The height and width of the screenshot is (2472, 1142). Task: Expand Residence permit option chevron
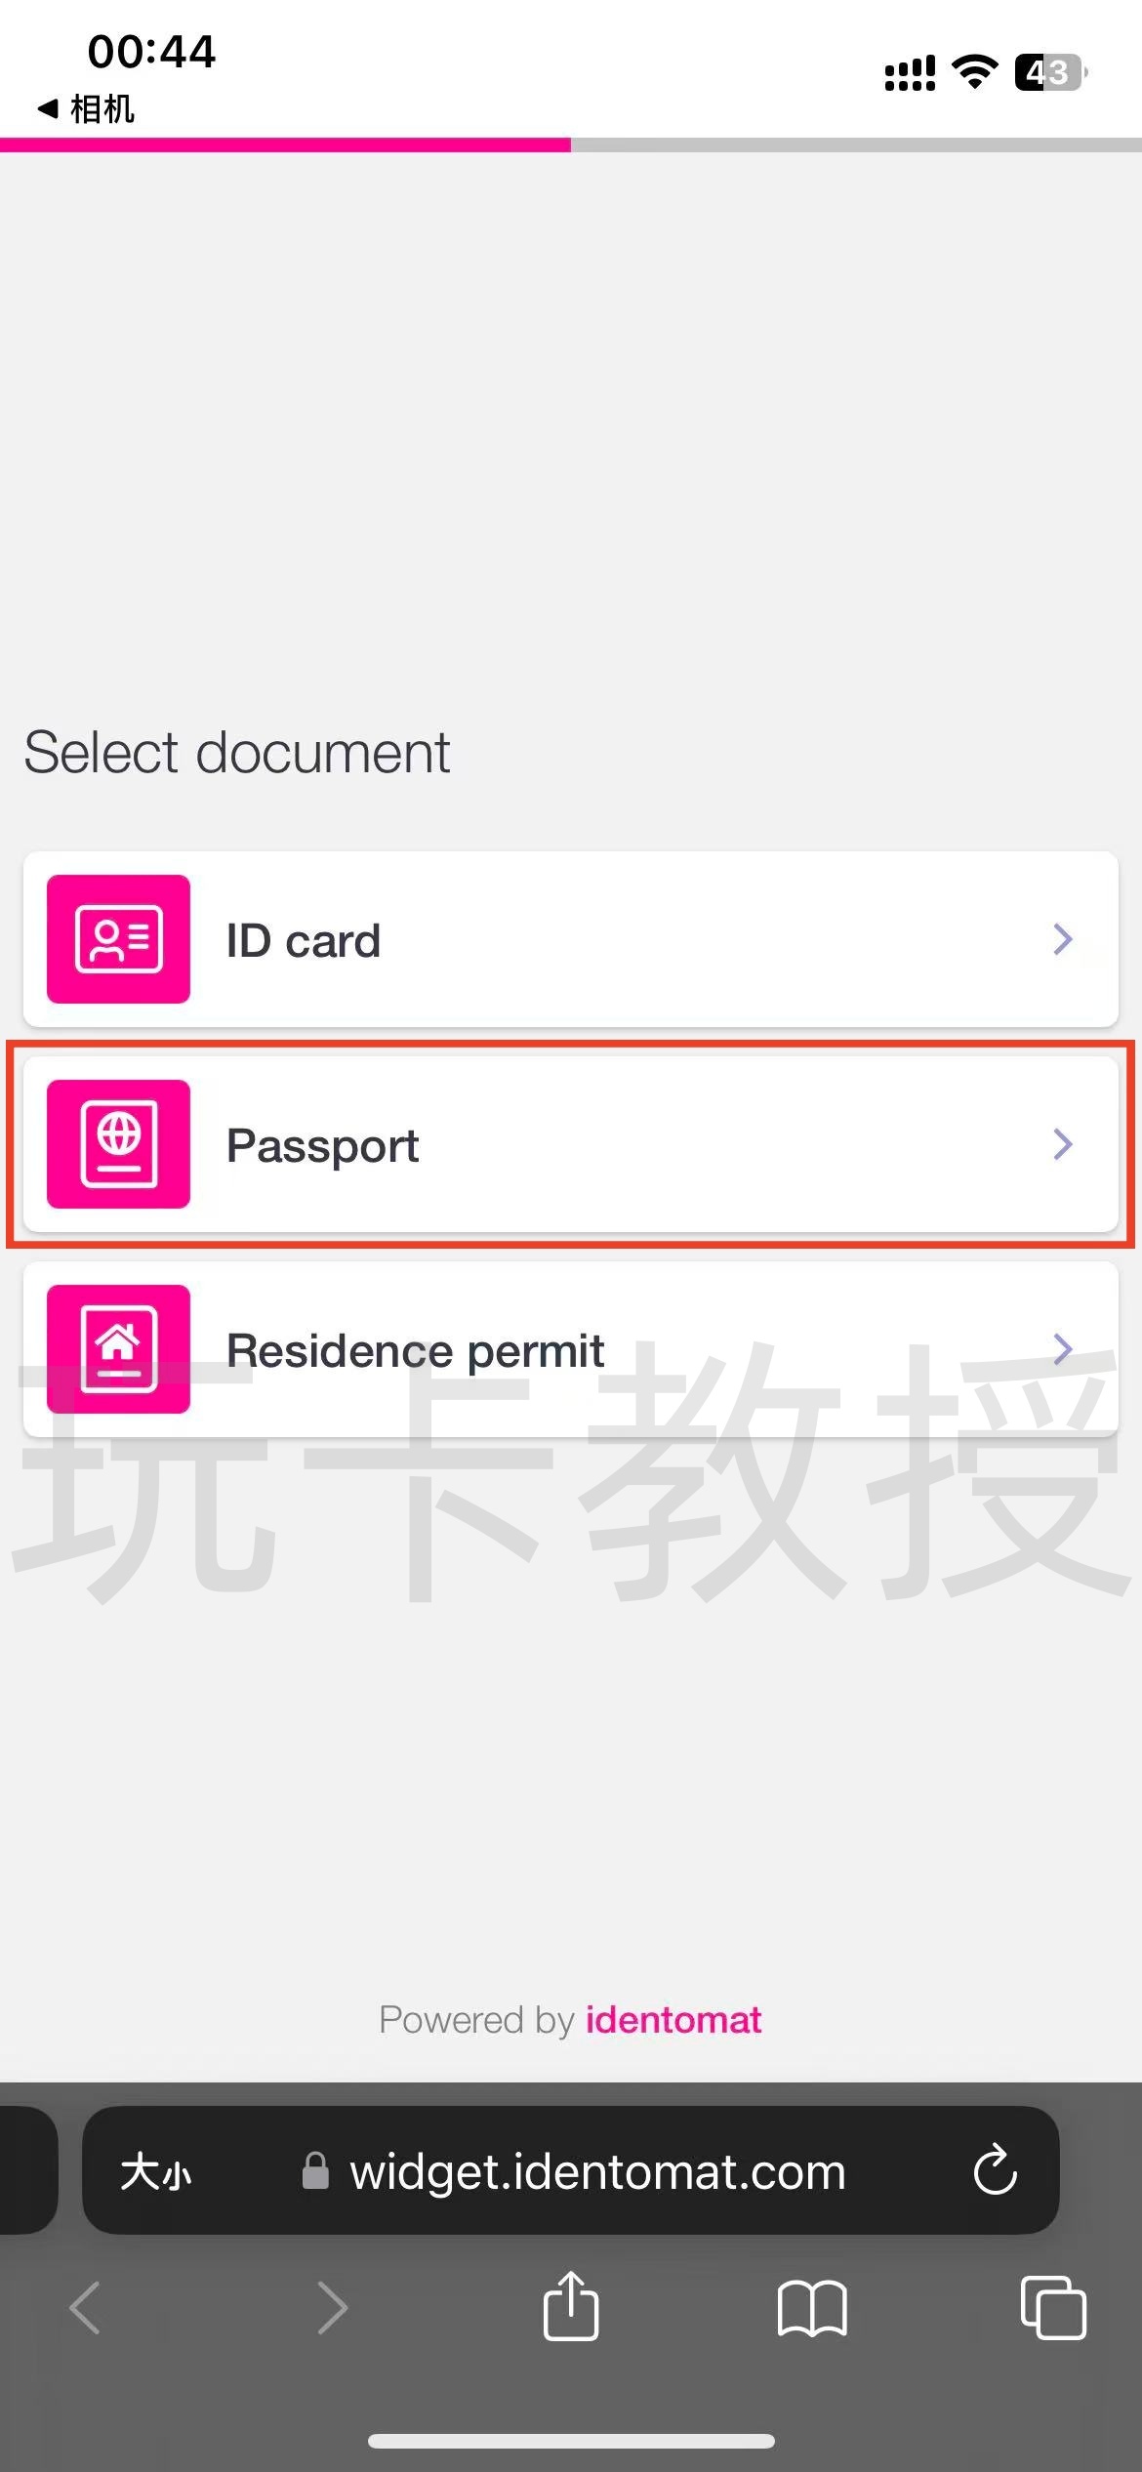tap(1063, 1349)
